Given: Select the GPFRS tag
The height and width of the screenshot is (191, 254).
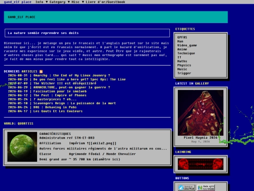Looking at the screenshot, I should coord(182,37).
